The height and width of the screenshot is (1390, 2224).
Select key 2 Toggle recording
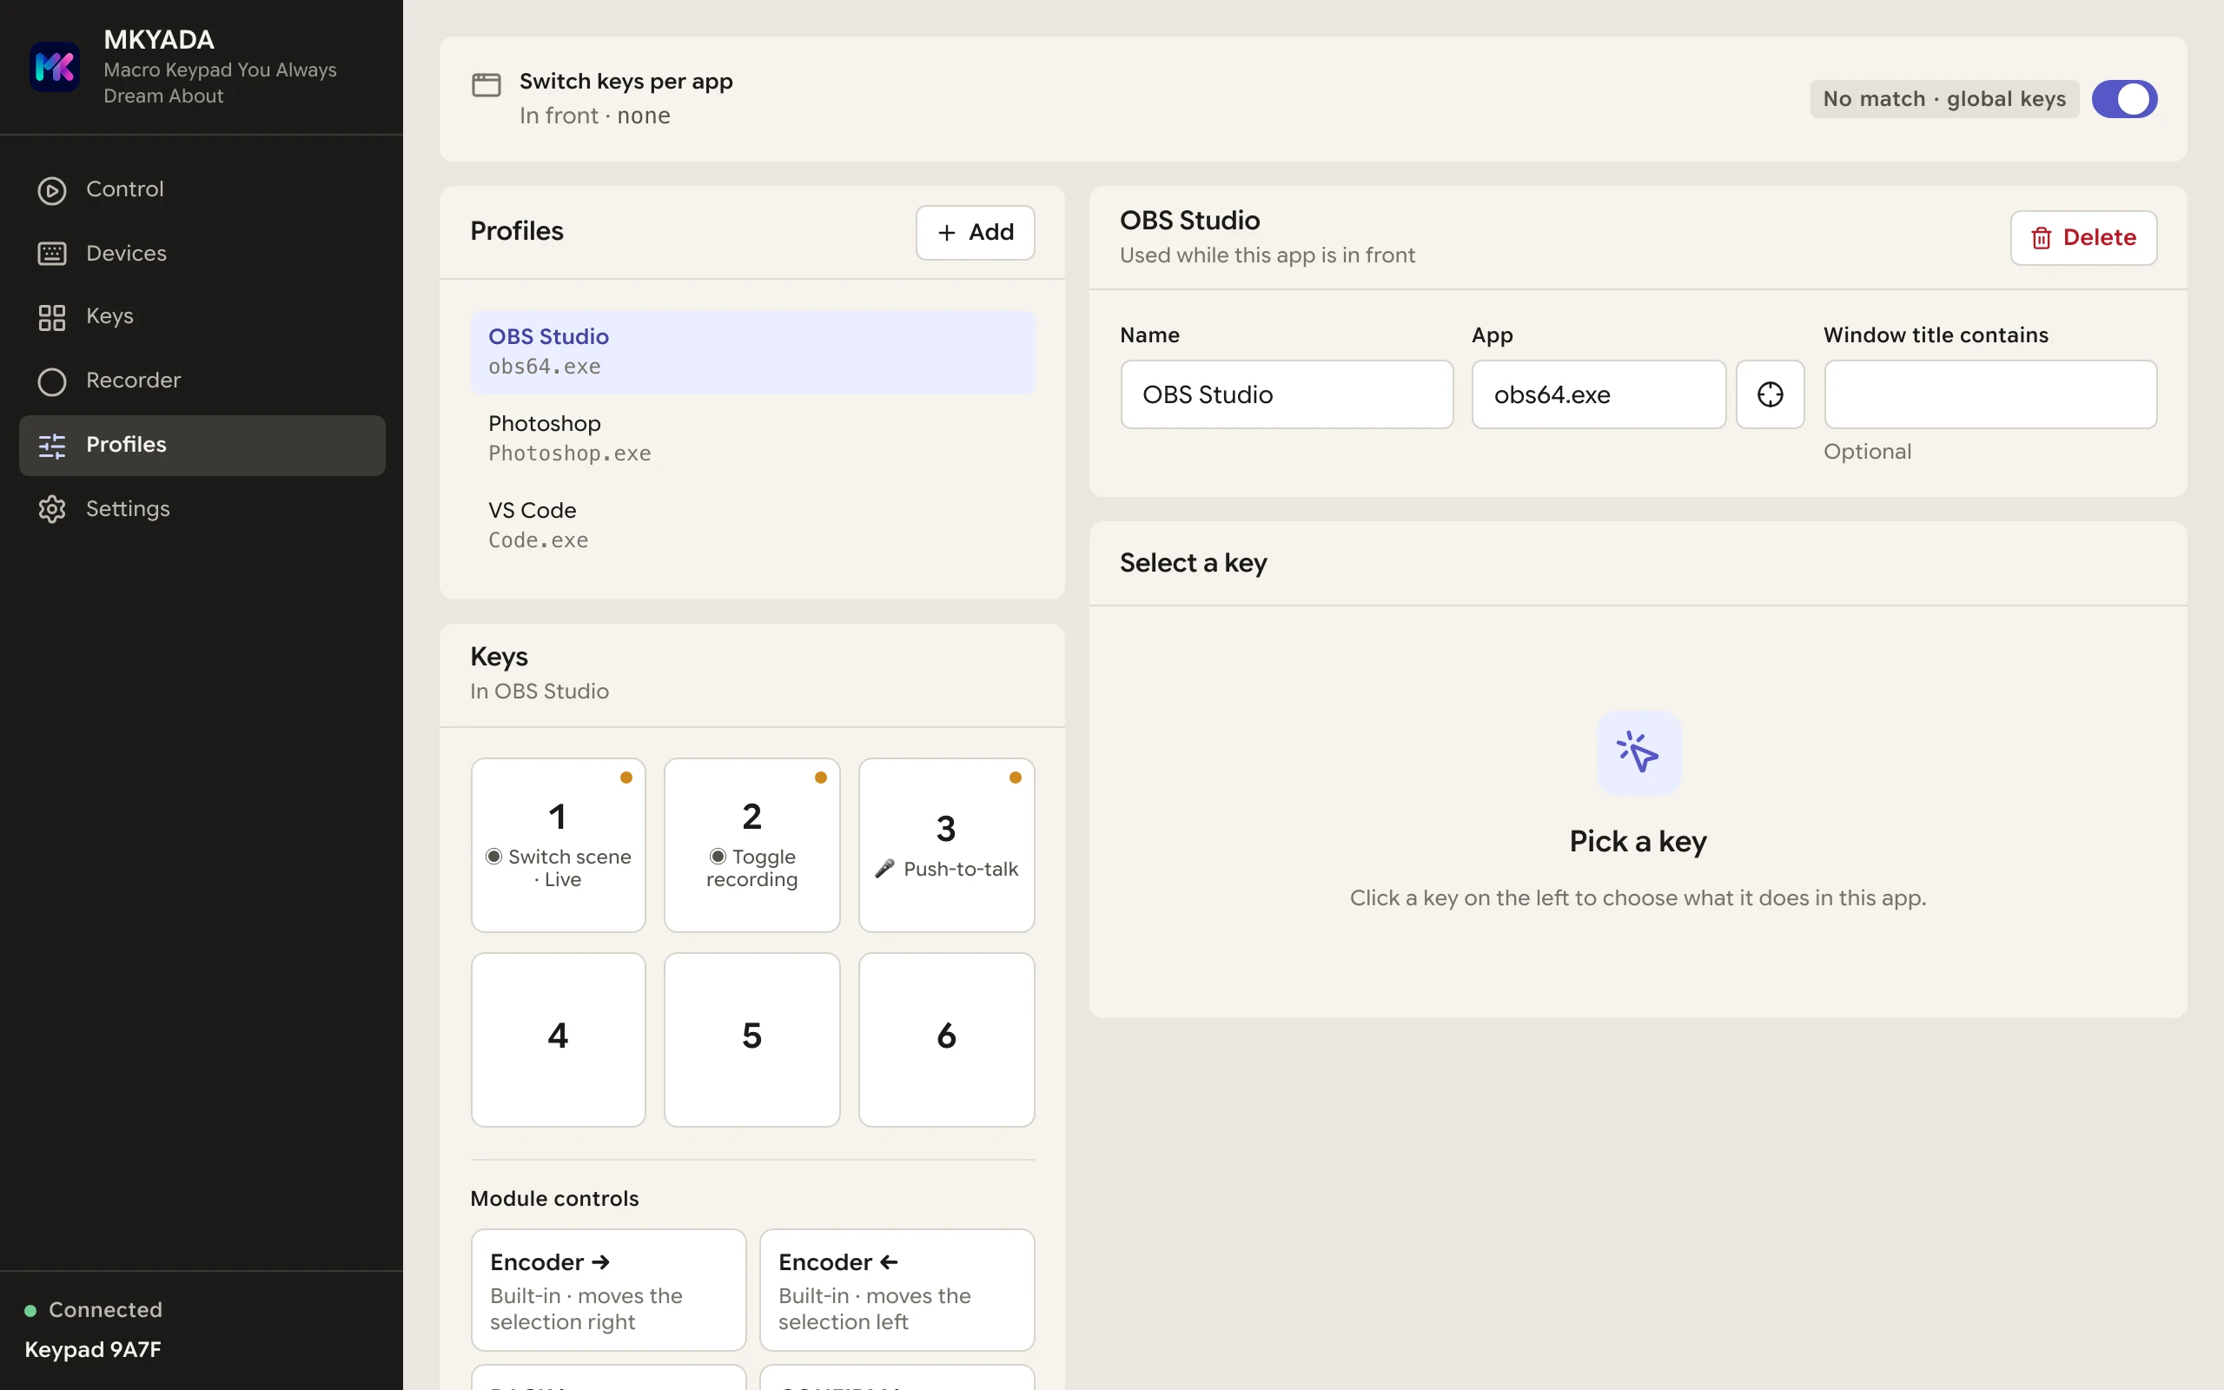click(x=751, y=844)
